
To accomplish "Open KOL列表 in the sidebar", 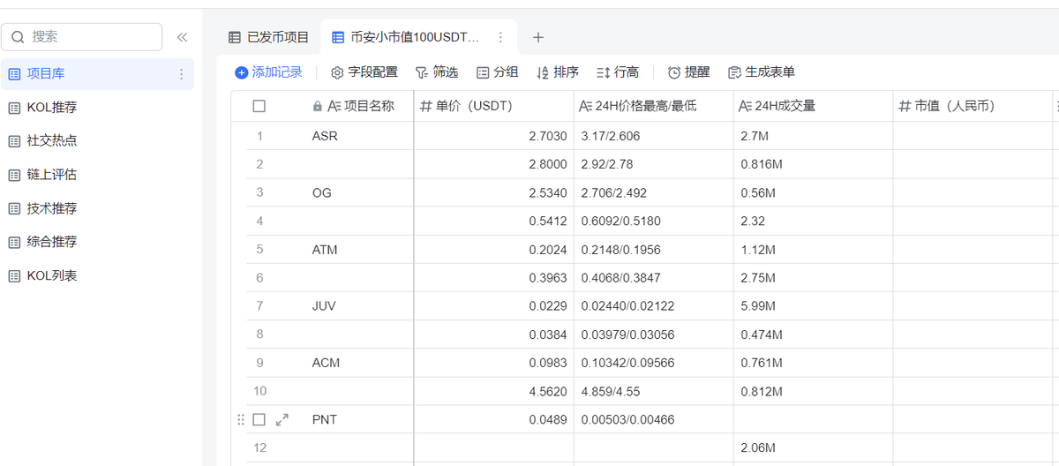I will coord(97,275).
